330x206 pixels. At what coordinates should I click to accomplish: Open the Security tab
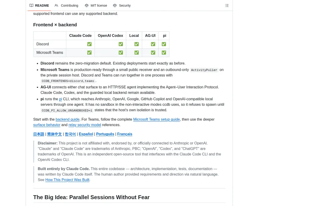click(x=122, y=5)
